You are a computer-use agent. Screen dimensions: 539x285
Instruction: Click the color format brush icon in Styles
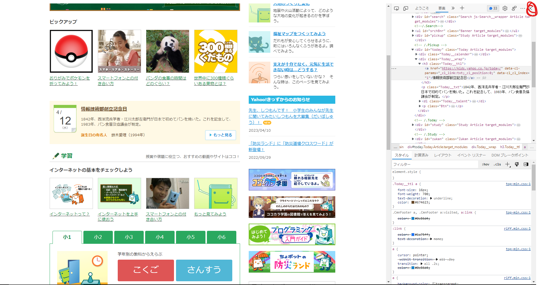coord(516,164)
